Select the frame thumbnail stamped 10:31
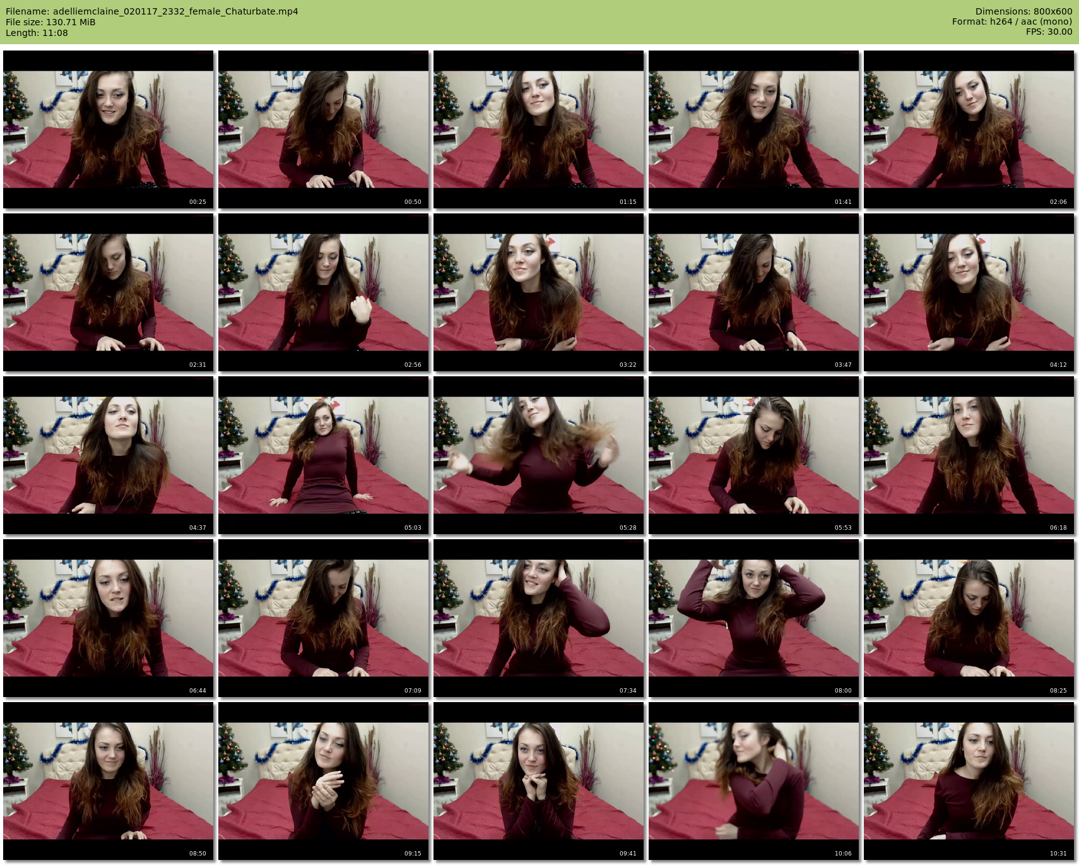 click(x=969, y=781)
